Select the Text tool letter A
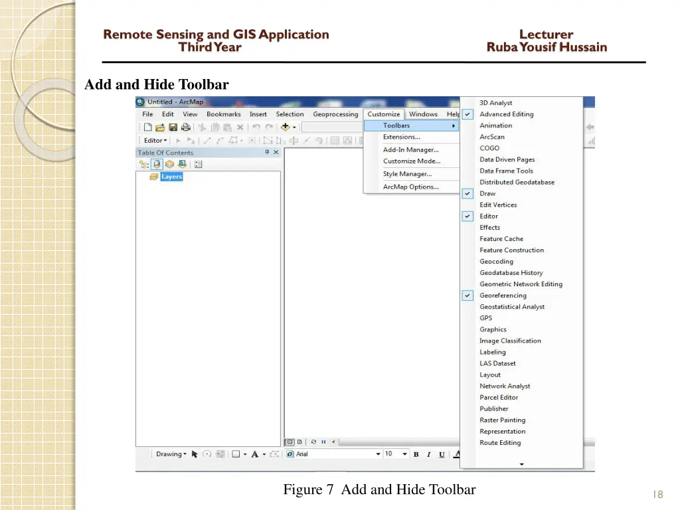Screen dimensions: 680x510 click(254, 454)
